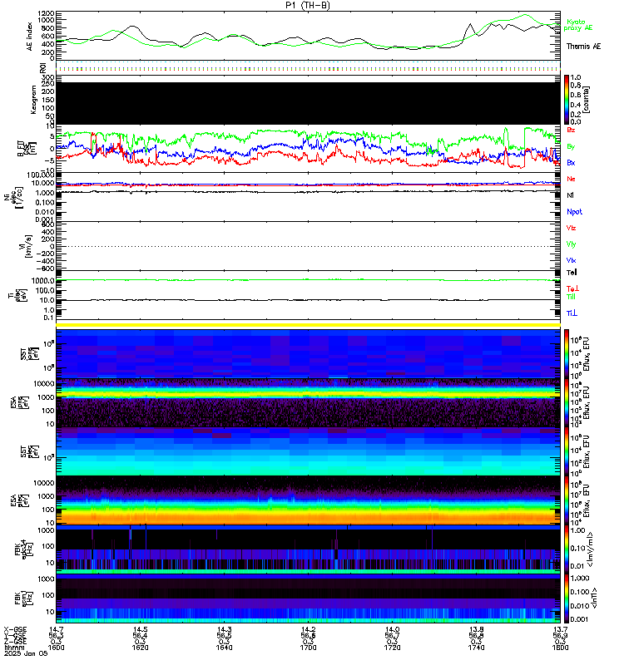Screen dimensions: 624x665
Task: Click the 1800 time tick label
Action: pos(560,648)
